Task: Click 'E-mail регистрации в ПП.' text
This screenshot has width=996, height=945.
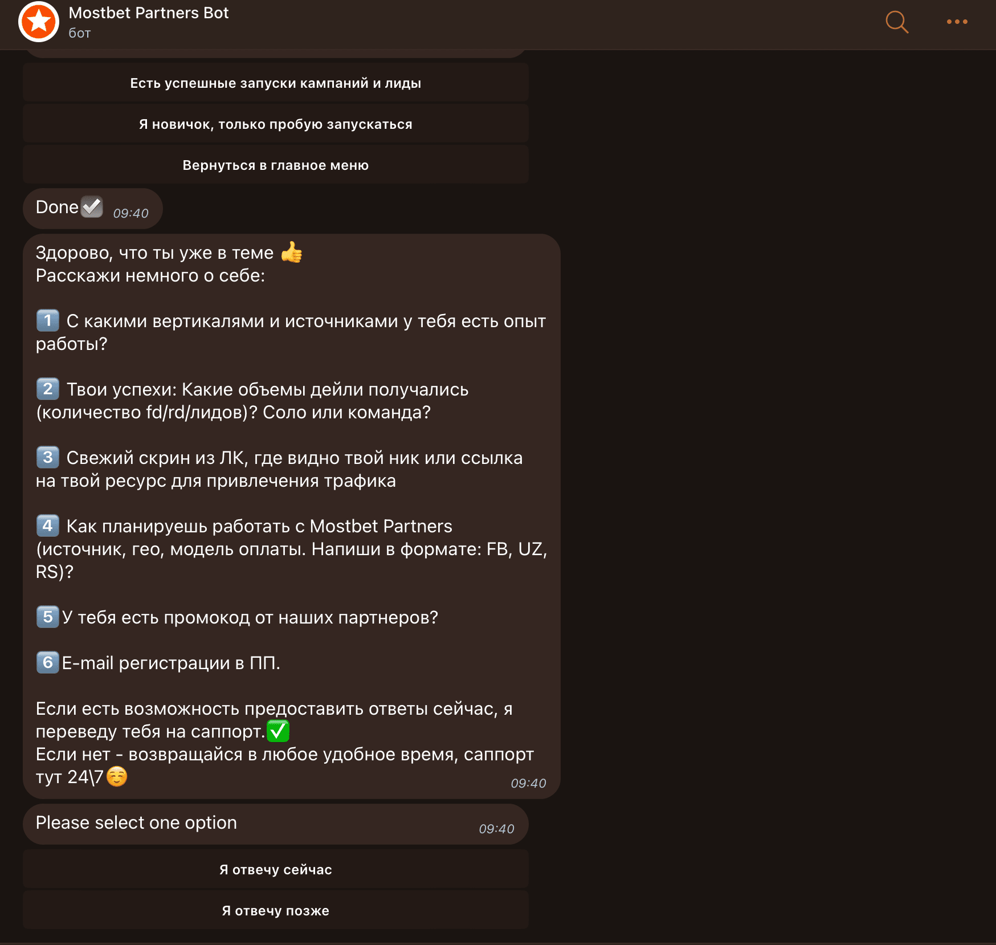Action: pos(171,663)
